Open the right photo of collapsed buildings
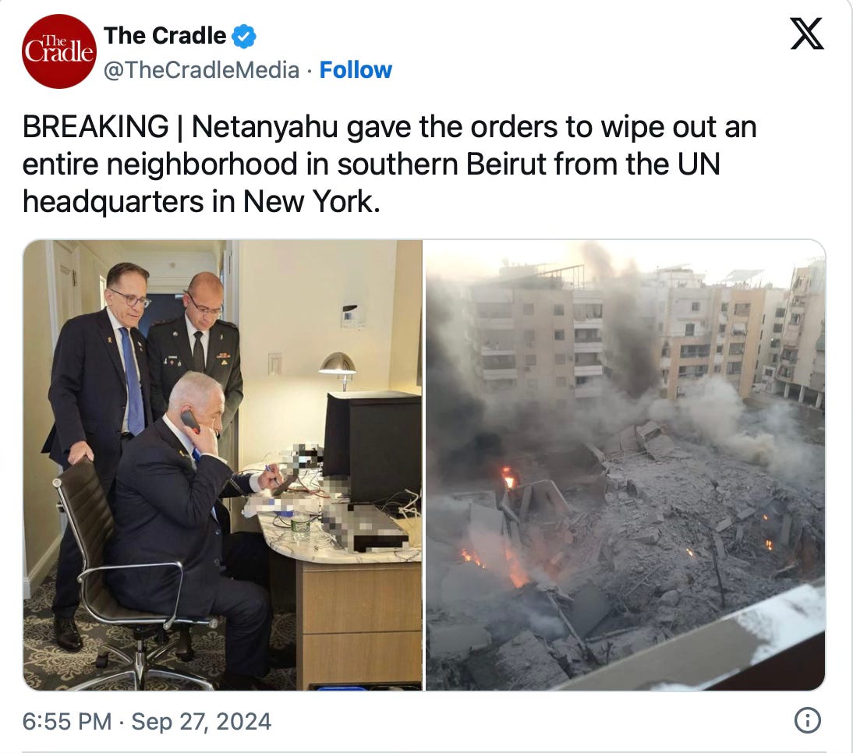Screen dimensions: 853x753 pos(625,465)
